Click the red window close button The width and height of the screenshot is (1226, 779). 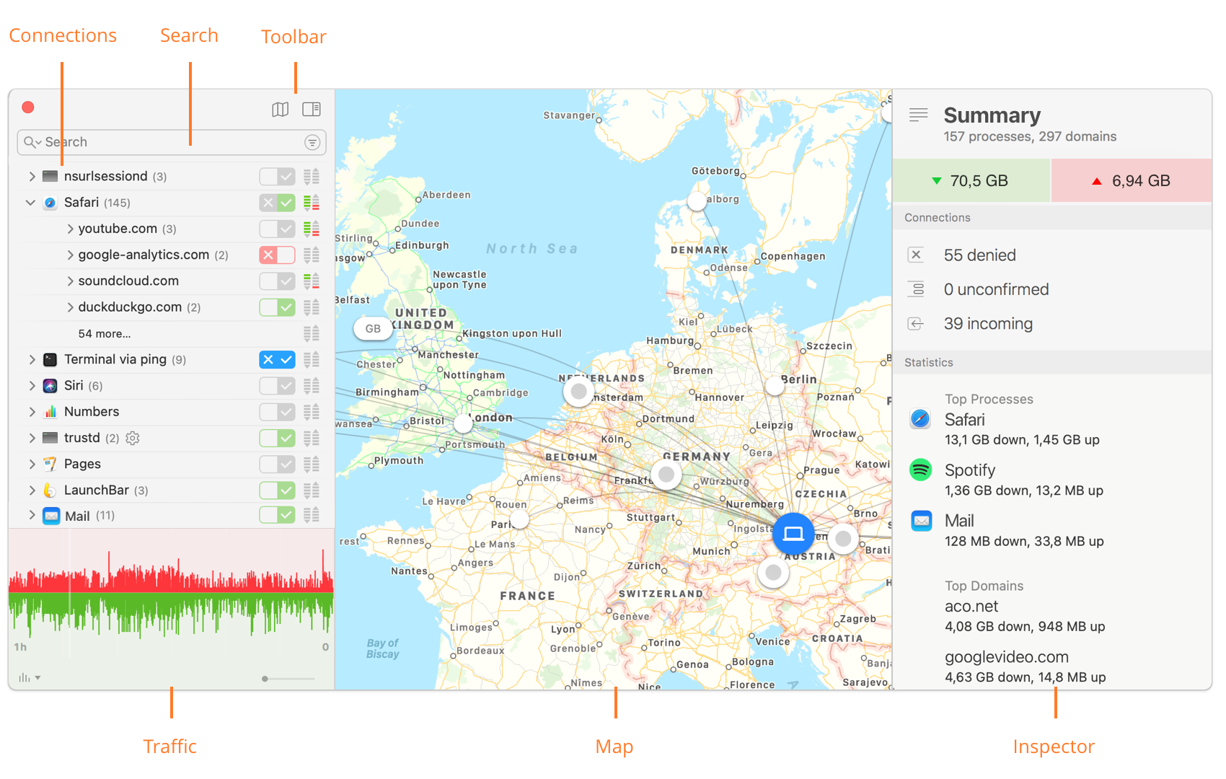(28, 107)
